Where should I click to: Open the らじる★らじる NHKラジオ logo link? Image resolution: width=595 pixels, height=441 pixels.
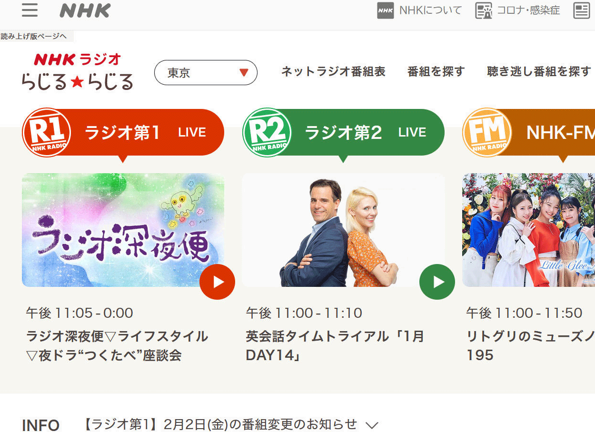[x=77, y=72]
